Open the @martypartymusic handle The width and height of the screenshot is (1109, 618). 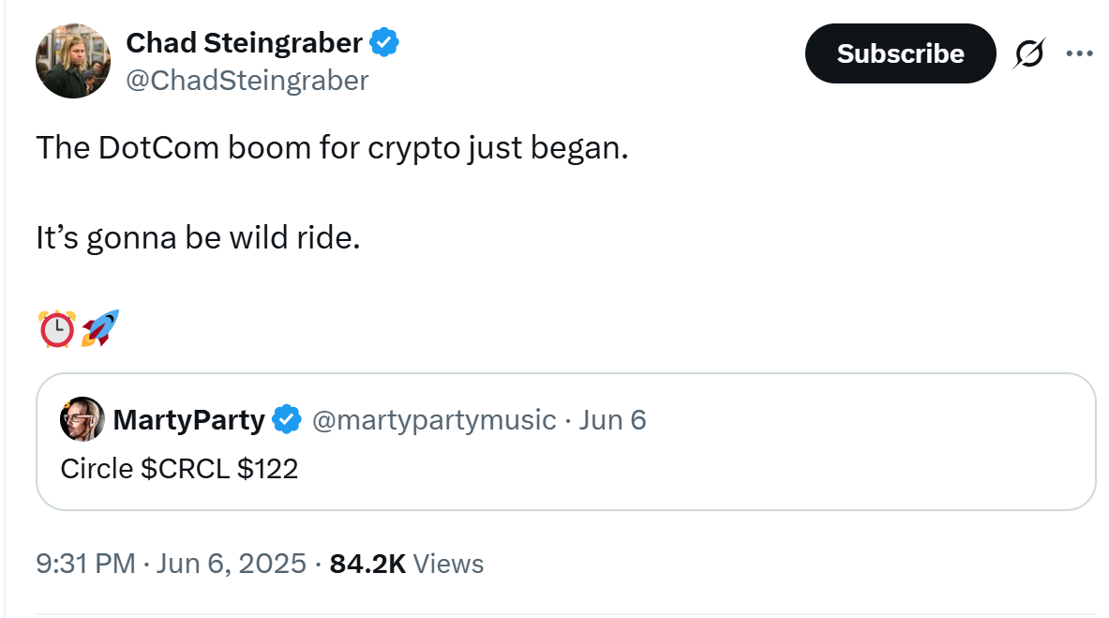[433, 420]
